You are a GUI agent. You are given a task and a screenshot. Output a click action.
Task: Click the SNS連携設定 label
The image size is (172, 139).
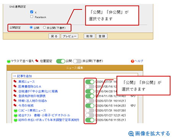18,6
